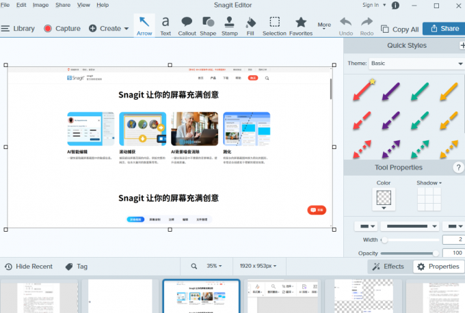This screenshot has height=313, width=465.
Task: Apply the solid red arrow quick style
Action: click(x=364, y=90)
